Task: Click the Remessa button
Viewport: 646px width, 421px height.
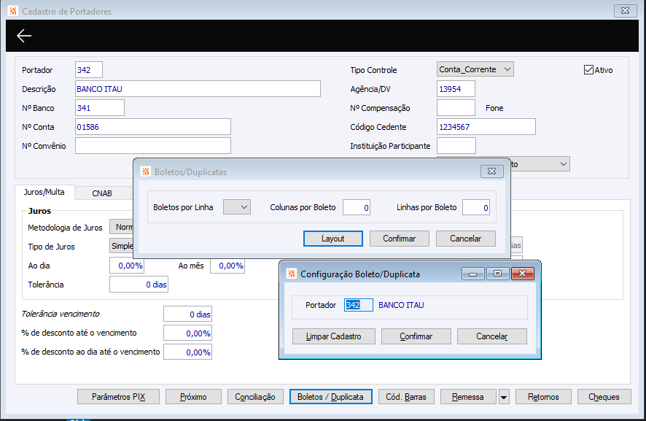Action: point(468,397)
